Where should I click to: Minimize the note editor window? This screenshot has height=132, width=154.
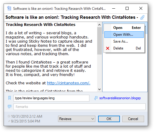pyautogui.click(x=114, y=8)
